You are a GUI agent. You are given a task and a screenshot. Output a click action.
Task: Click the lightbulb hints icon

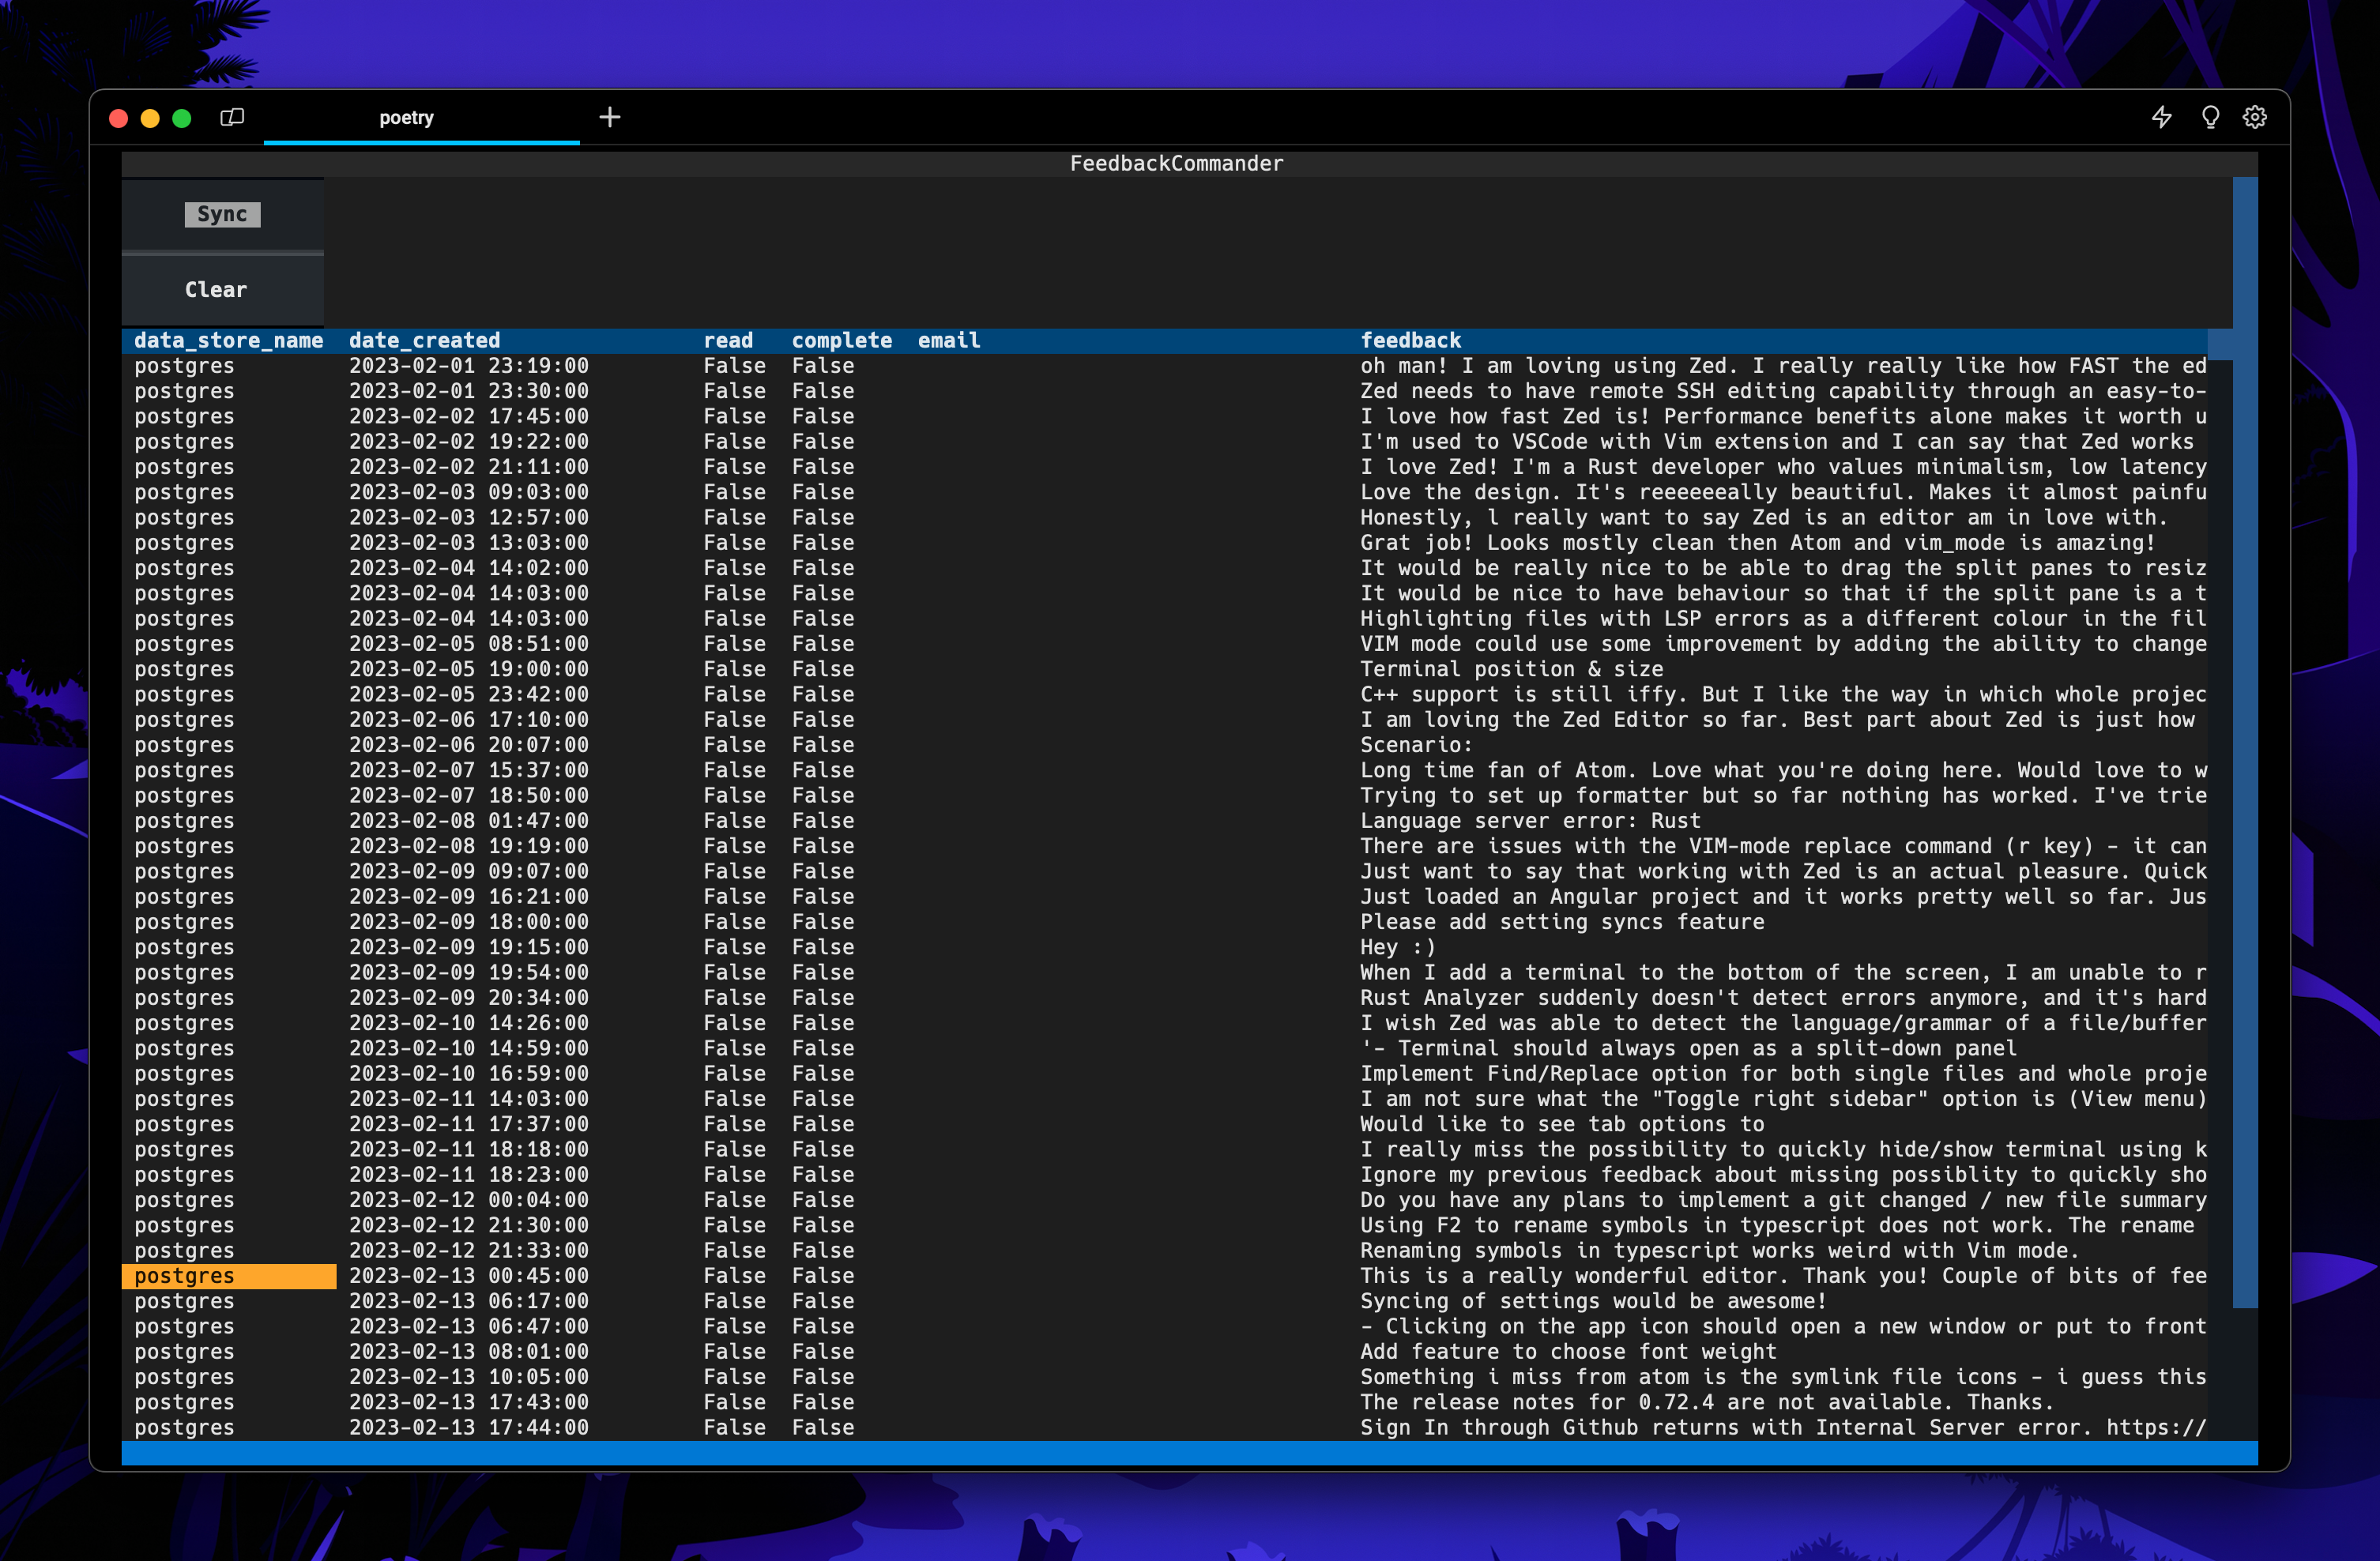pyautogui.click(x=2210, y=117)
